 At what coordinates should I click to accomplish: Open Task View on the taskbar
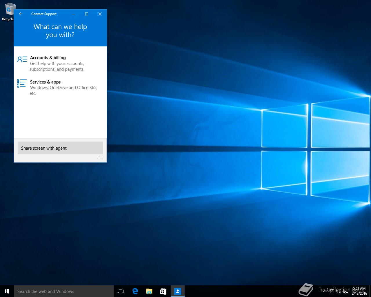coord(121,291)
